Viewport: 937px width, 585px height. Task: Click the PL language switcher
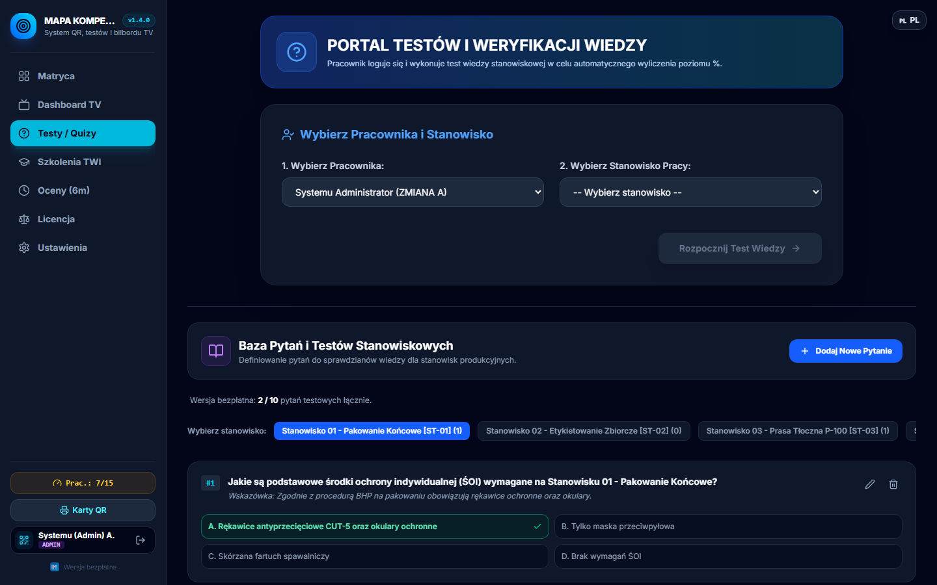pos(909,20)
